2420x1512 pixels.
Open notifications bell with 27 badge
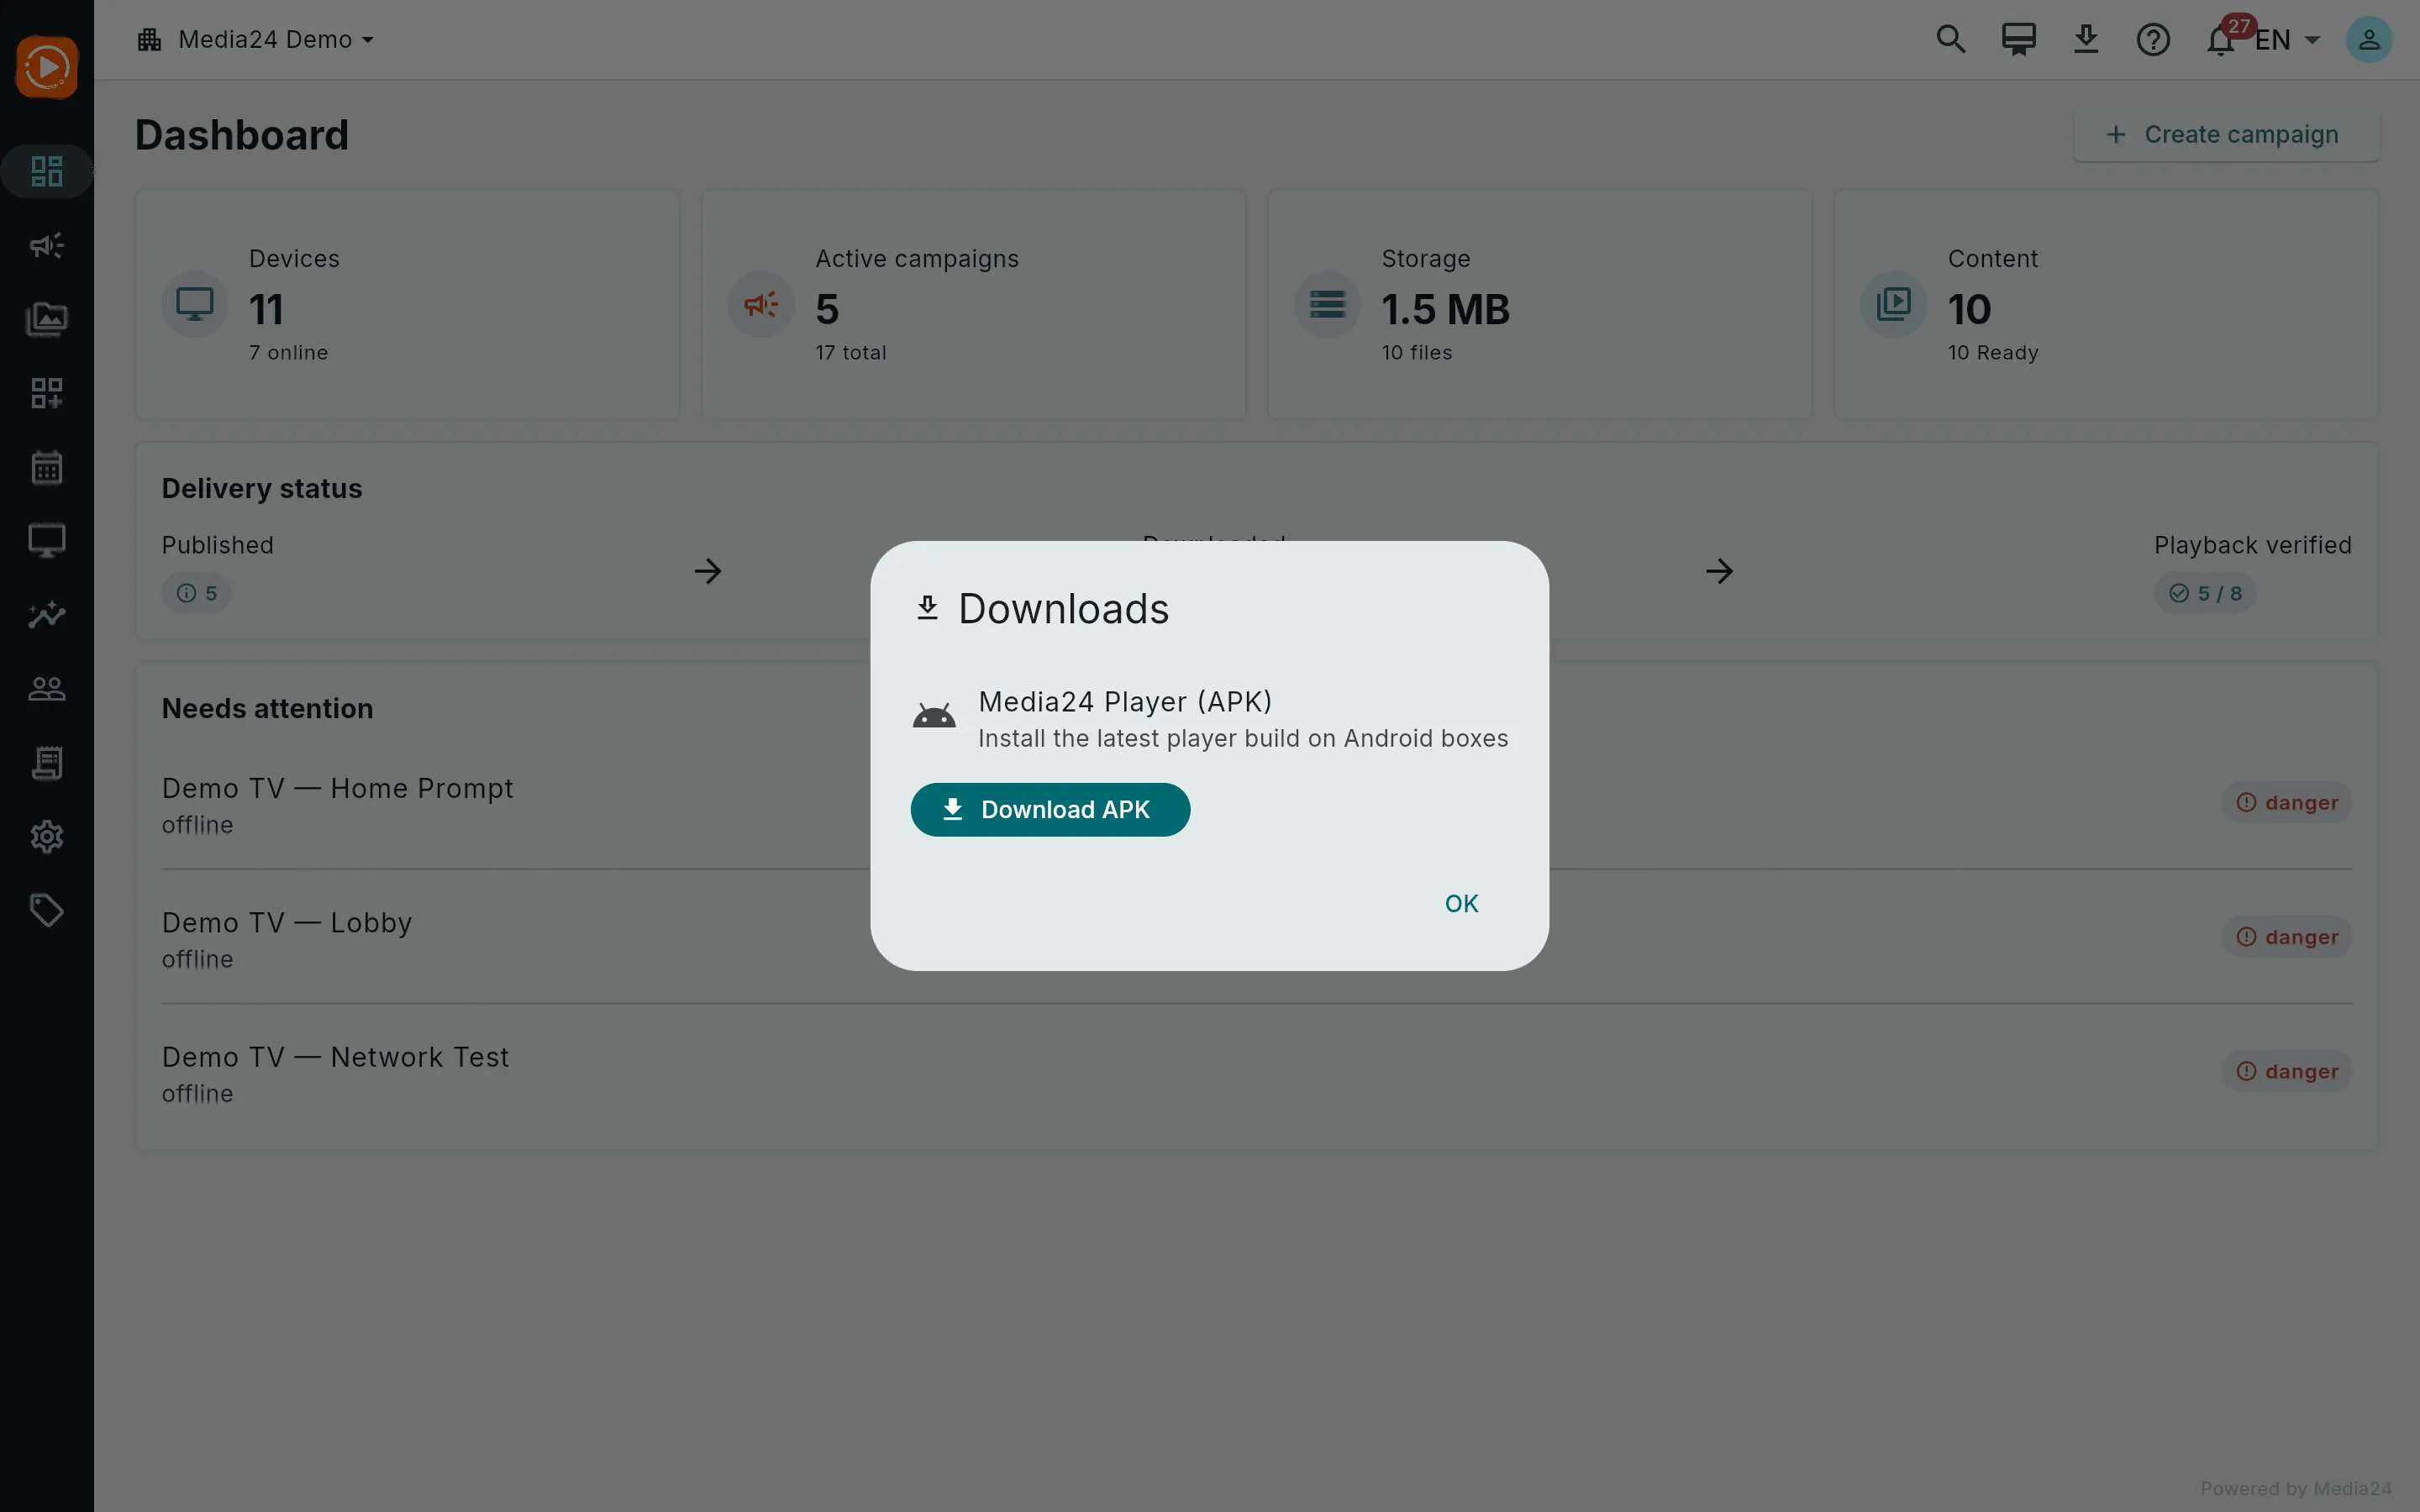2221,40
